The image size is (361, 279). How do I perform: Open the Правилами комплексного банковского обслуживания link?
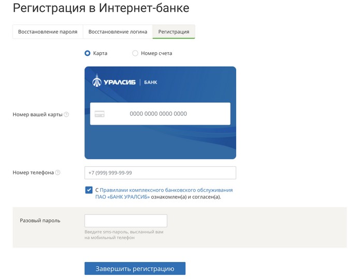pyautogui.click(x=164, y=193)
